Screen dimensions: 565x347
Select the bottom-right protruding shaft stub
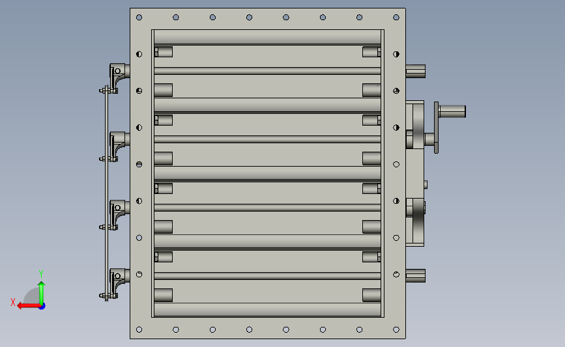coord(416,276)
